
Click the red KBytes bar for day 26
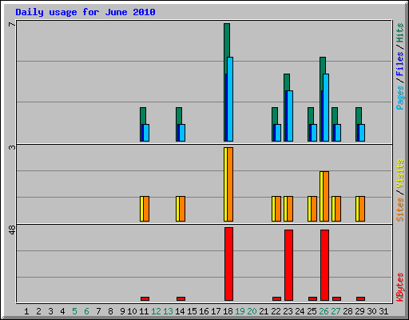[x=324, y=265]
